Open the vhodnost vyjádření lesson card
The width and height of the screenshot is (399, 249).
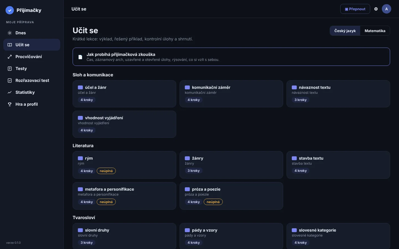pos(124,124)
